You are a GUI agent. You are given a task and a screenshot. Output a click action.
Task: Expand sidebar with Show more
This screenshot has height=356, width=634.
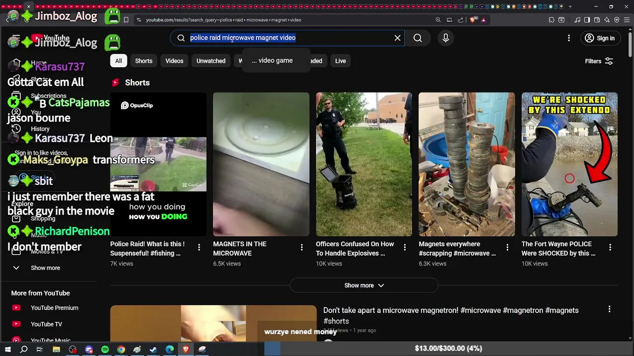tap(45, 268)
